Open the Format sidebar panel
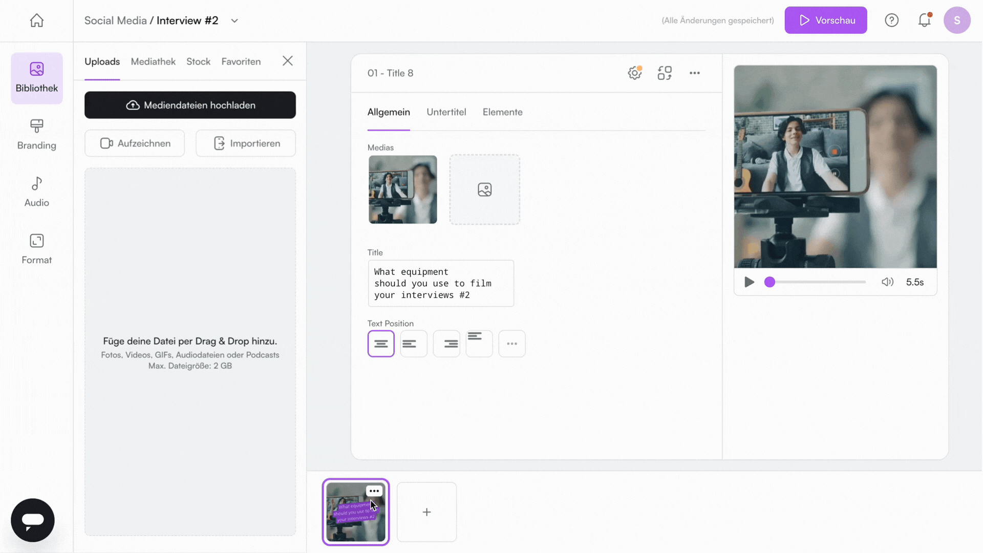Screen dimensions: 983x553 pos(37,249)
